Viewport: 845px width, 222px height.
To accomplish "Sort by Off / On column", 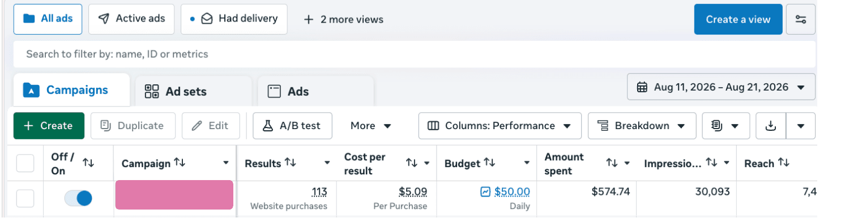I will [88, 163].
